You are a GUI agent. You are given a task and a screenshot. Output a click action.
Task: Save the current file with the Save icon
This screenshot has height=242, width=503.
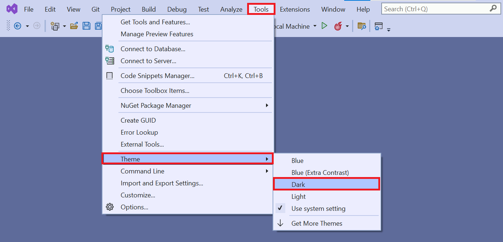click(x=86, y=26)
